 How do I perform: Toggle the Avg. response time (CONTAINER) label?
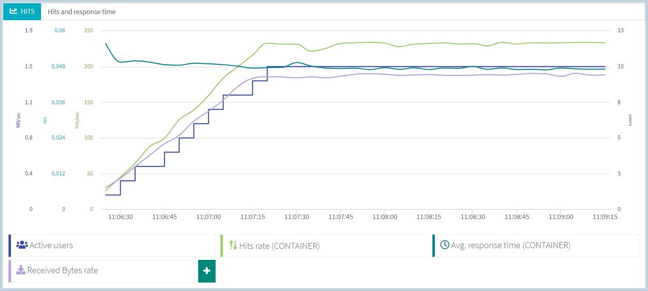pyautogui.click(x=510, y=245)
